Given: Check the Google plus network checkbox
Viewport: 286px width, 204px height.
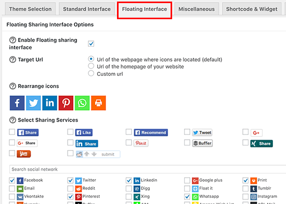Looking at the screenshot, I should pyautogui.click(x=187, y=181).
